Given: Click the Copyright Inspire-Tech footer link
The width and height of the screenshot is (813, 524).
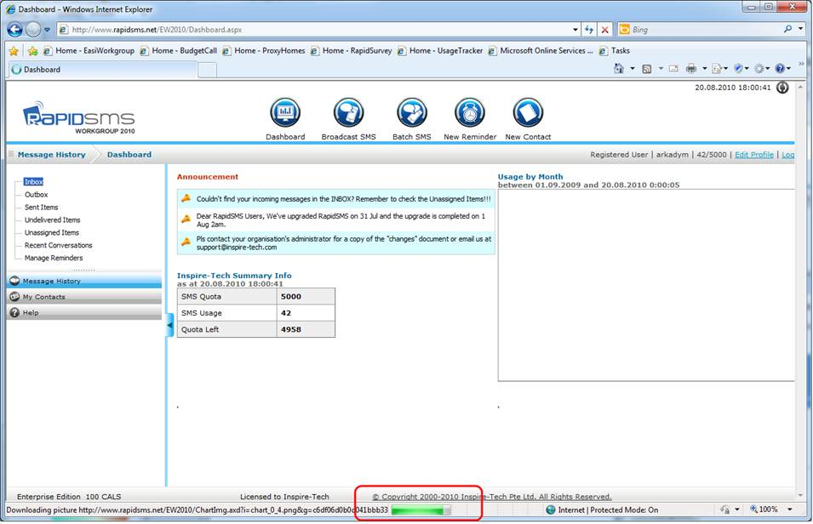Looking at the screenshot, I should 491,497.
